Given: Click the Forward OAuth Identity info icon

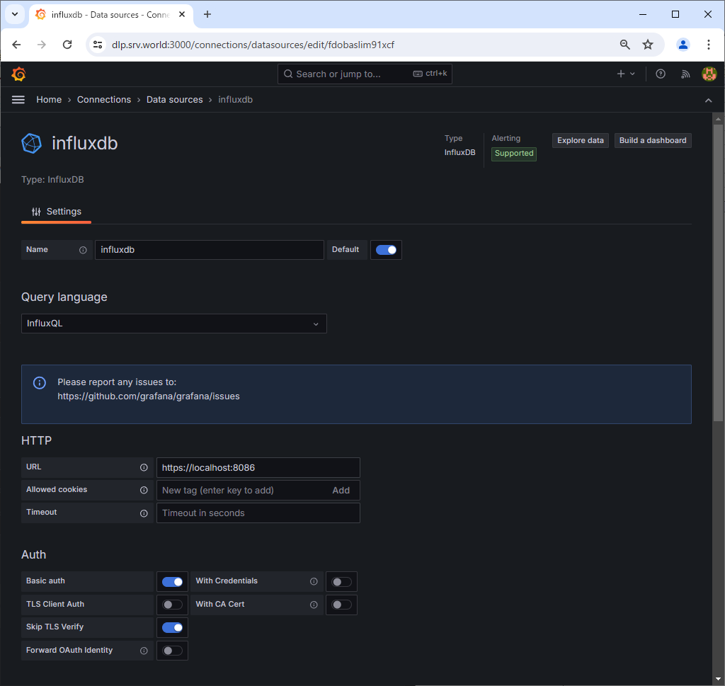Looking at the screenshot, I should click(x=144, y=651).
